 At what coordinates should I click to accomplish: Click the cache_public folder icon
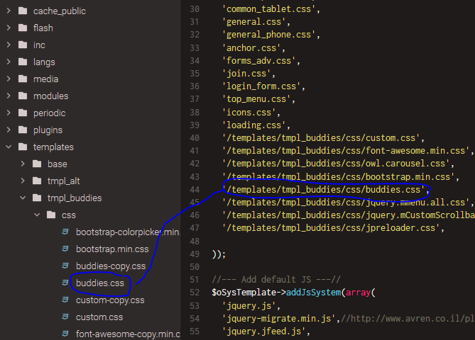point(22,11)
